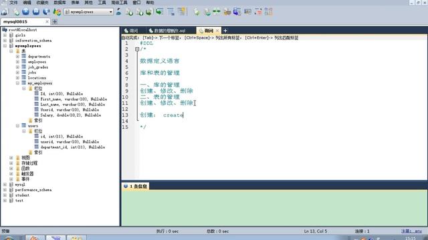
Task: Select the locations table in tree
Action: point(37,78)
